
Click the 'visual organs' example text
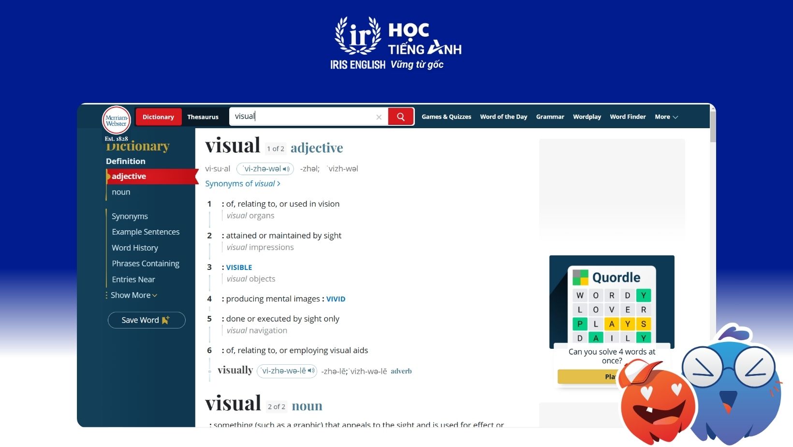pos(250,216)
